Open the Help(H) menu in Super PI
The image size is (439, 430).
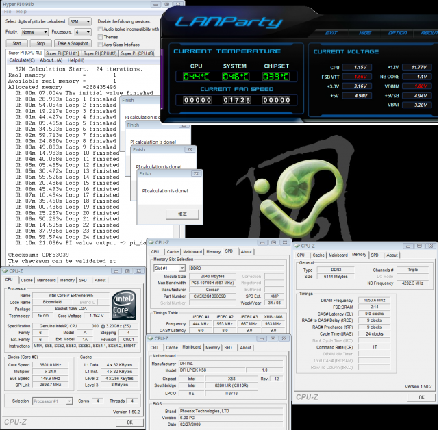click(x=76, y=60)
